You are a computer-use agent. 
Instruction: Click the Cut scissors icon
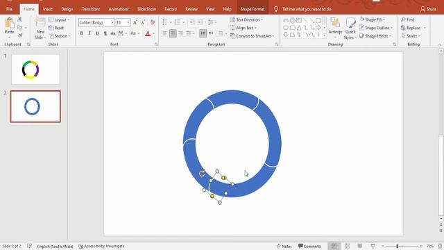19,19
